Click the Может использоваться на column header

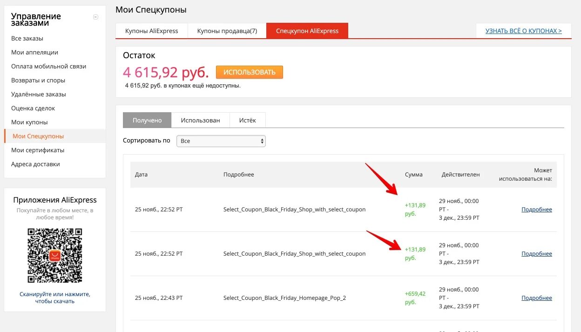click(x=525, y=175)
